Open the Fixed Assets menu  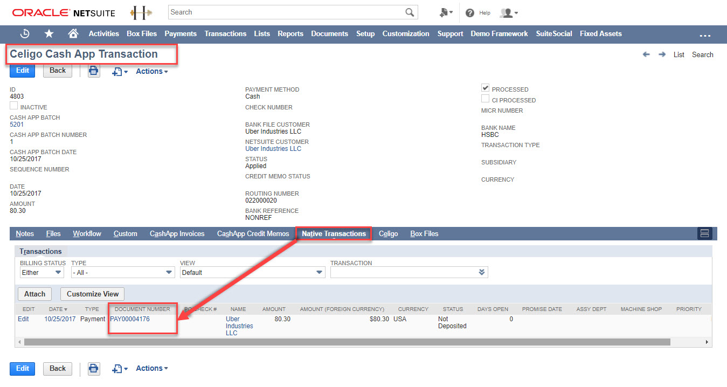coord(601,33)
